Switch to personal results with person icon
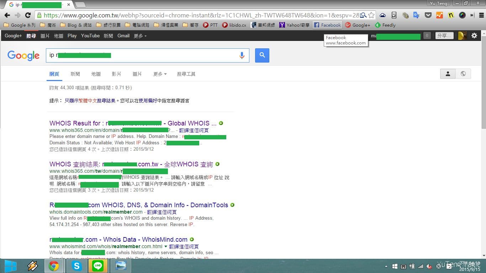 pyautogui.click(x=448, y=74)
